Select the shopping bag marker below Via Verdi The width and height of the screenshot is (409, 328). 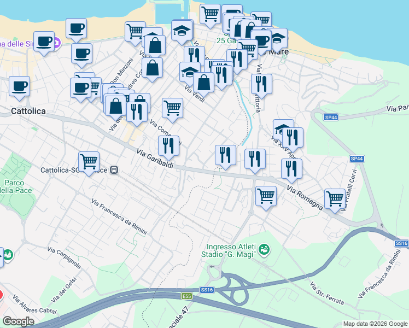[x=203, y=84]
